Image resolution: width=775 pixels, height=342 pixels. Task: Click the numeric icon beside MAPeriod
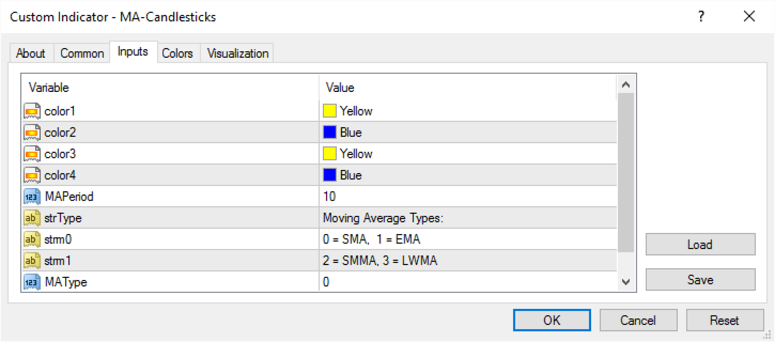[x=31, y=196]
